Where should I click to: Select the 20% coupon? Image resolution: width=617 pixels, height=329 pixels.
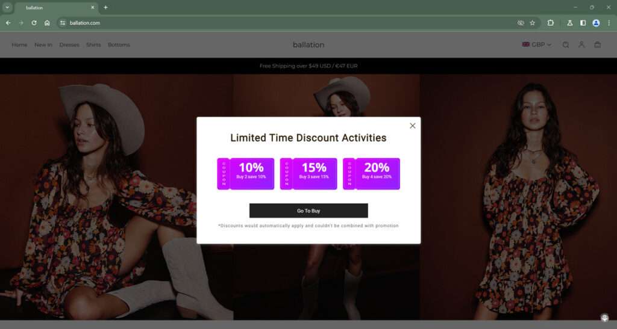(371, 174)
